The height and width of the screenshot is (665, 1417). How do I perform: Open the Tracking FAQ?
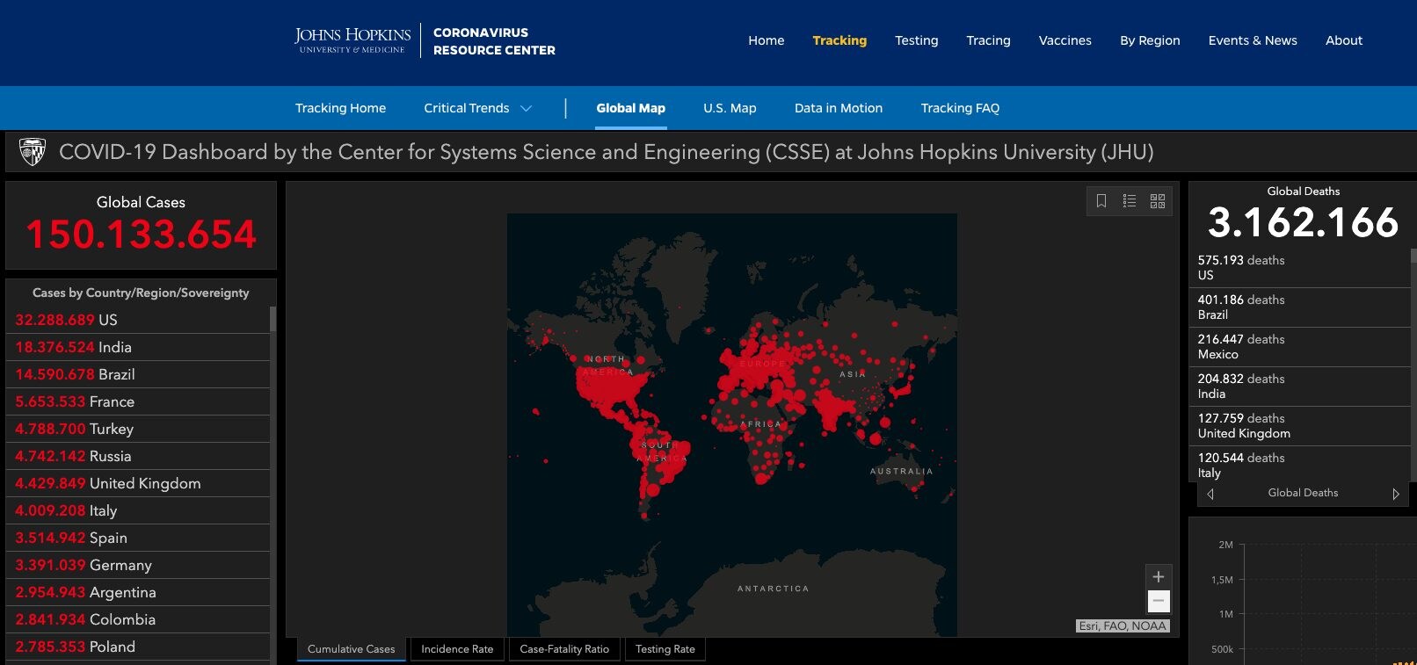click(960, 108)
